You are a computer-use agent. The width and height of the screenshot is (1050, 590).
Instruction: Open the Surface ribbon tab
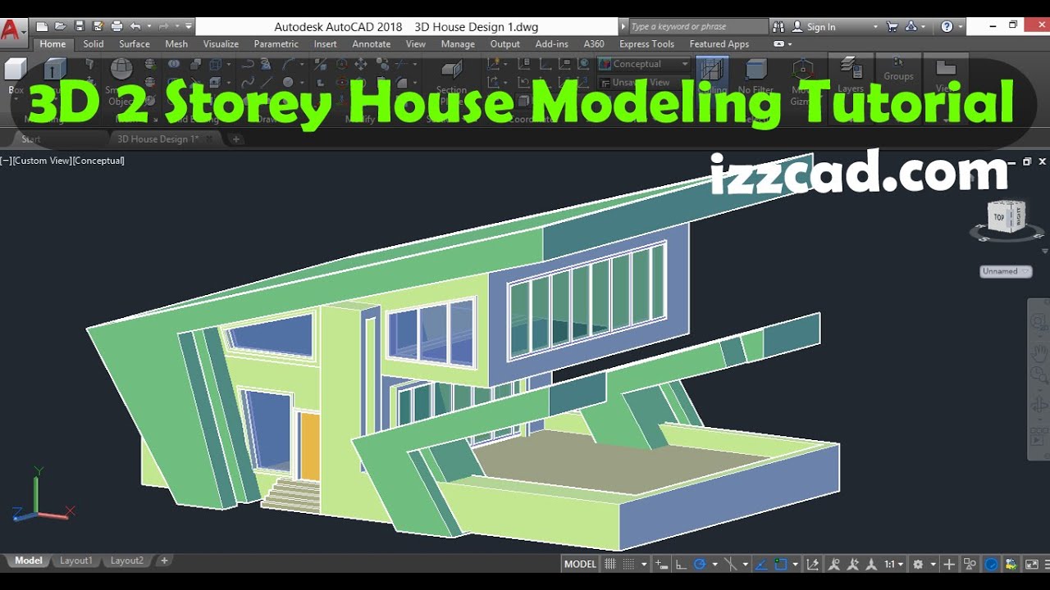tap(135, 44)
